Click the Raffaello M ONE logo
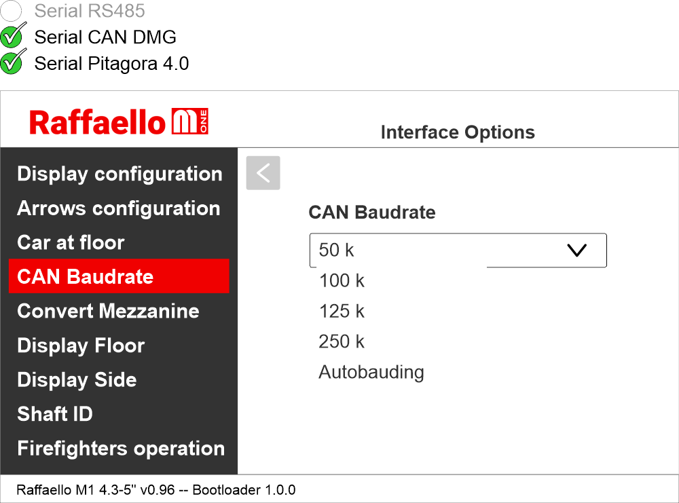 (119, 123)
